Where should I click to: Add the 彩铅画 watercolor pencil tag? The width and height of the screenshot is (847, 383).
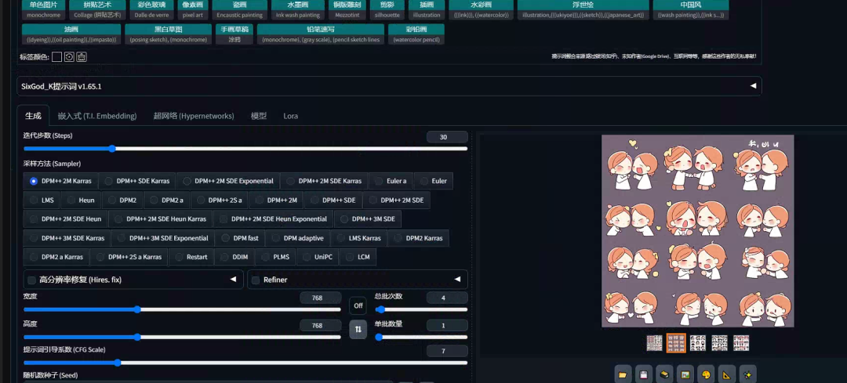click(x=416, y=34)
